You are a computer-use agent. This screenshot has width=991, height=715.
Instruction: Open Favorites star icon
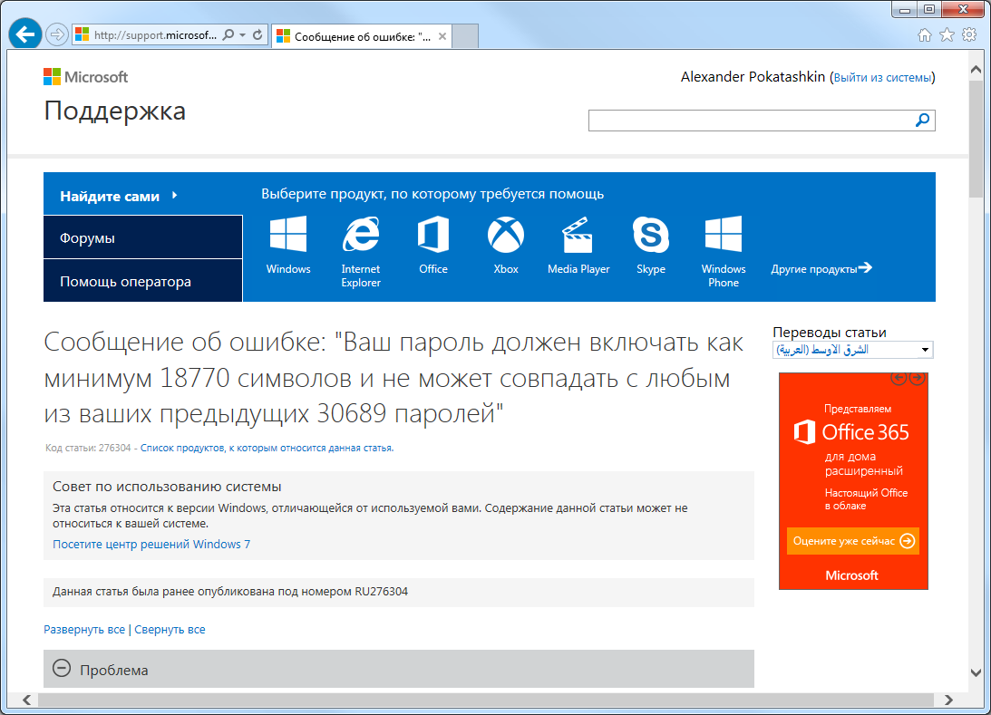pyautogui.click(x=947, y=34)
